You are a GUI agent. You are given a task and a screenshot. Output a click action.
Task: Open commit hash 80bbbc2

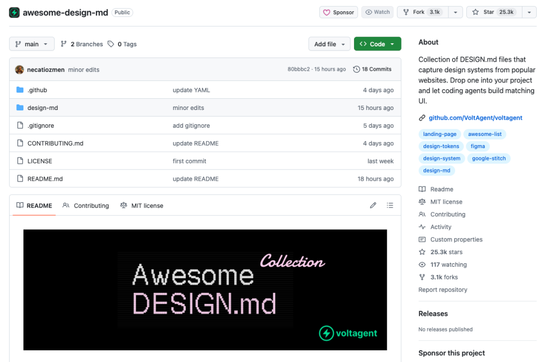[x=298, y=69]
